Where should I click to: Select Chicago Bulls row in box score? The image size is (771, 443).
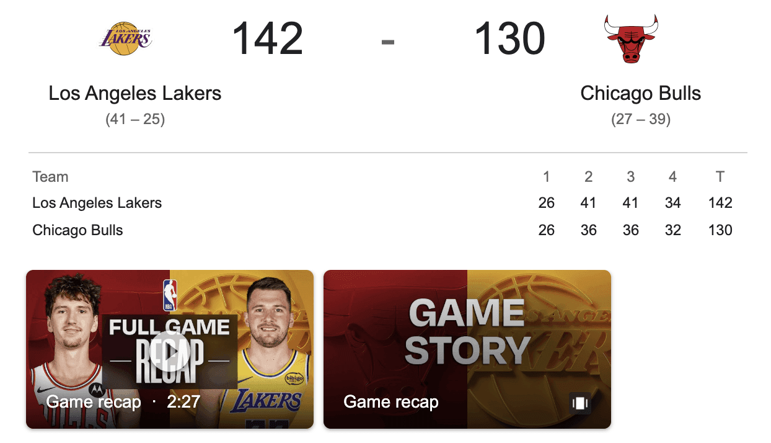click(x=78, y=230)
